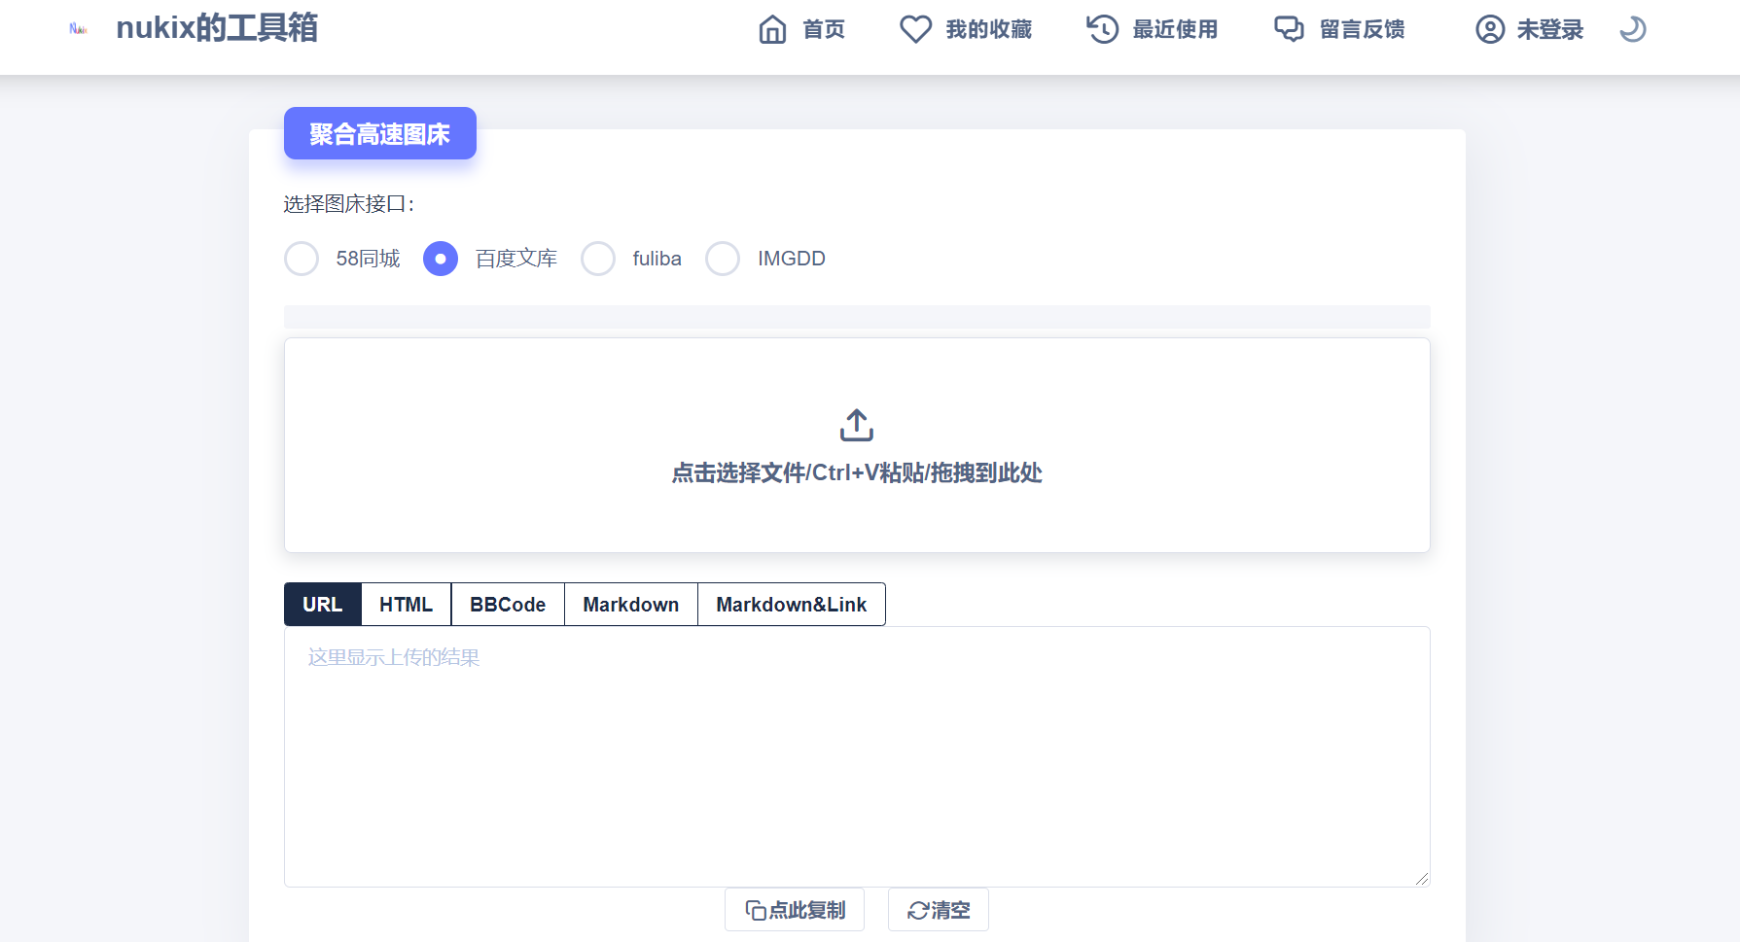Image resolution: width=1740 pixels, height=942 pixels.
Task: Select the 58同城 radio button
Action: pyautogui.click(x=302, y=259)
